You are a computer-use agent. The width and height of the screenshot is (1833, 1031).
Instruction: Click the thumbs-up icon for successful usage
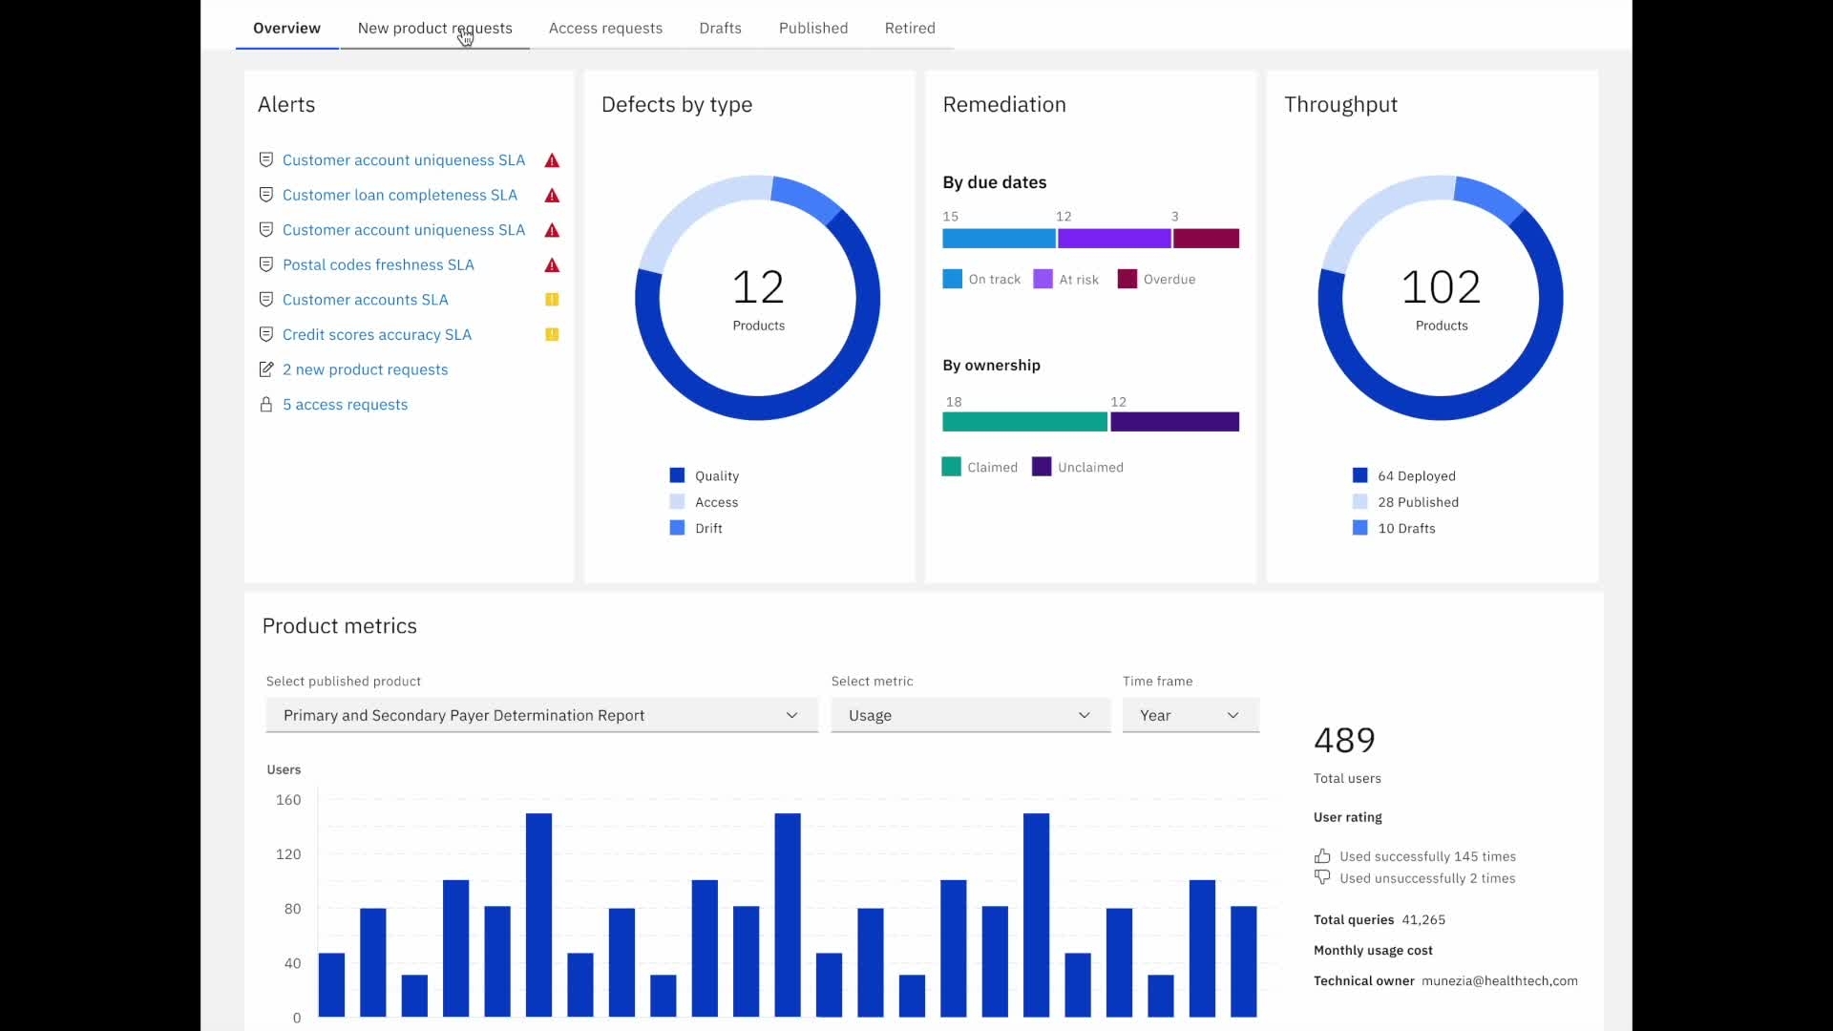click(x=1322, y=856)
